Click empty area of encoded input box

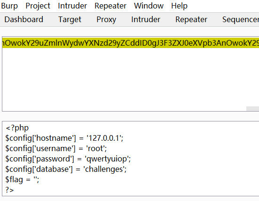pos(124,78)
